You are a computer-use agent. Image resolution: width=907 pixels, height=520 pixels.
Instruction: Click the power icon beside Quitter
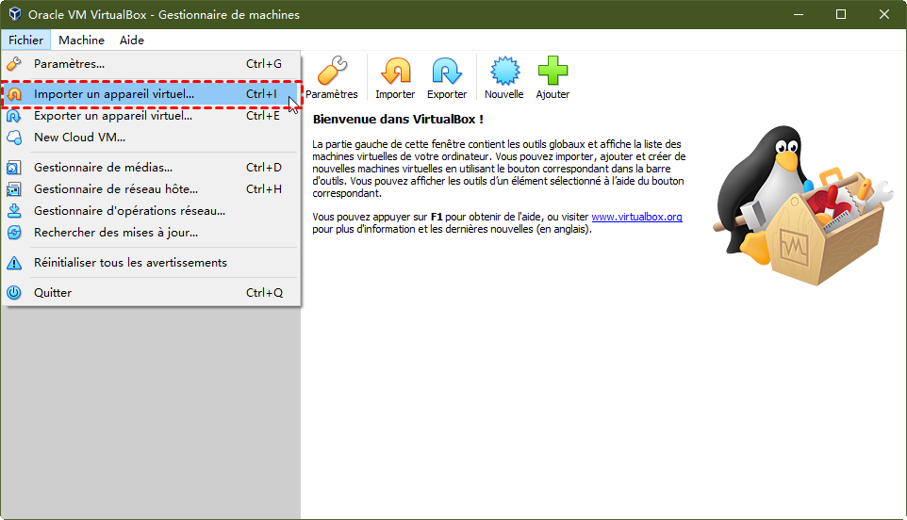coord(14,292)
